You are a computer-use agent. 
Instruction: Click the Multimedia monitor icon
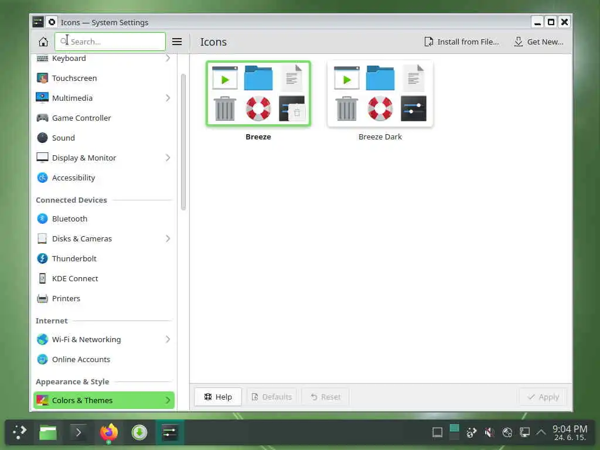coord(42,98)
